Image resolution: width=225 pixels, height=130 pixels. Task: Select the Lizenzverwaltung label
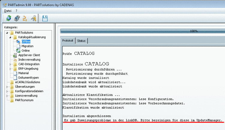[26, 96]
